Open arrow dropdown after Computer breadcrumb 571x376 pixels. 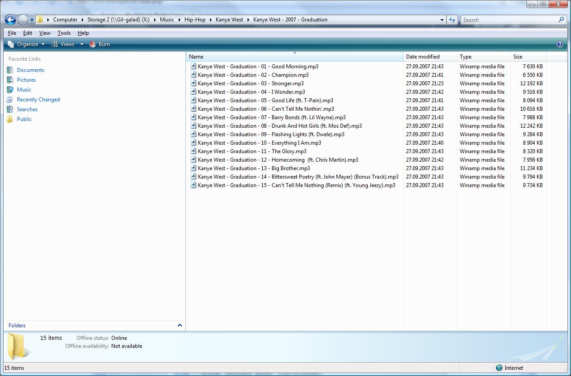coord(83,20)
